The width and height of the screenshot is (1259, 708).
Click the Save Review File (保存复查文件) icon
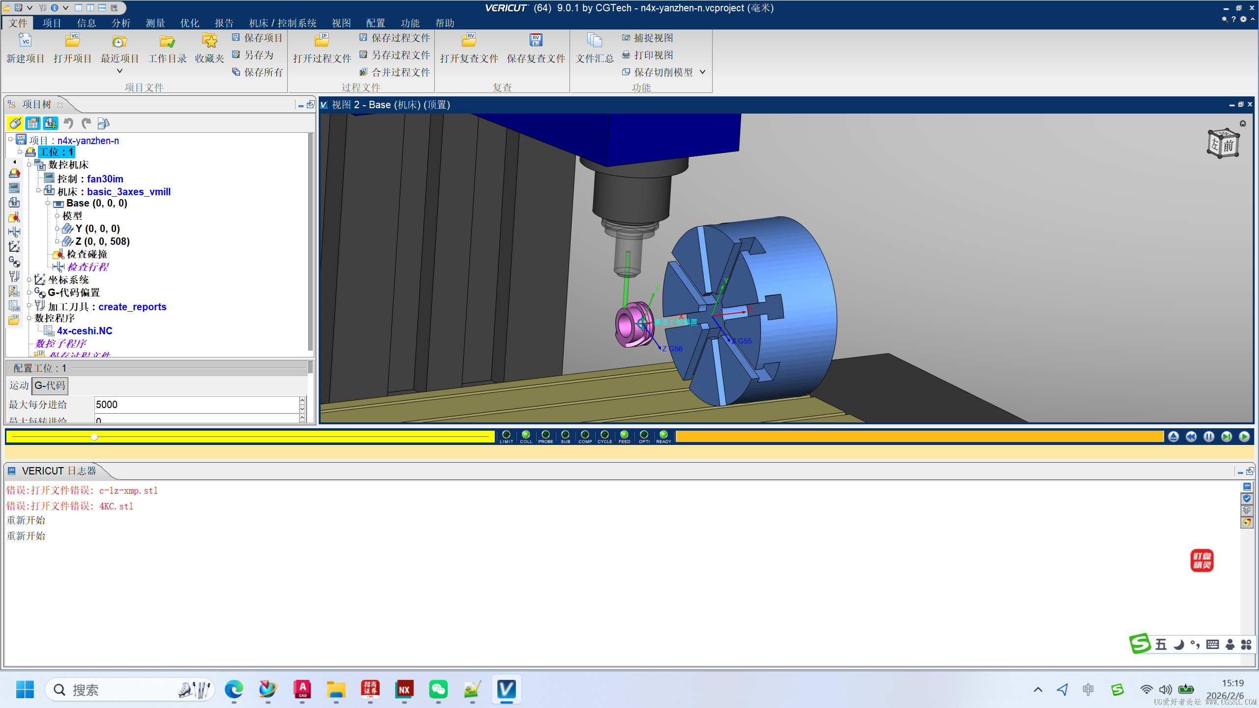536,41
